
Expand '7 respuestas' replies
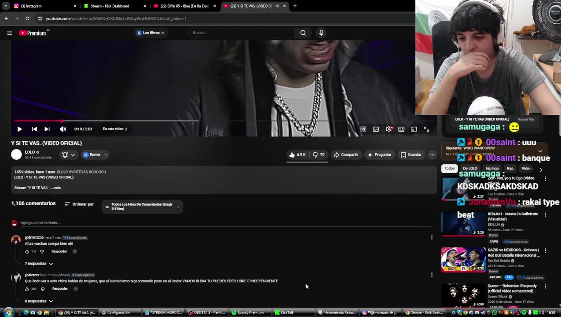pyautogui.click(x=39, y=263)
